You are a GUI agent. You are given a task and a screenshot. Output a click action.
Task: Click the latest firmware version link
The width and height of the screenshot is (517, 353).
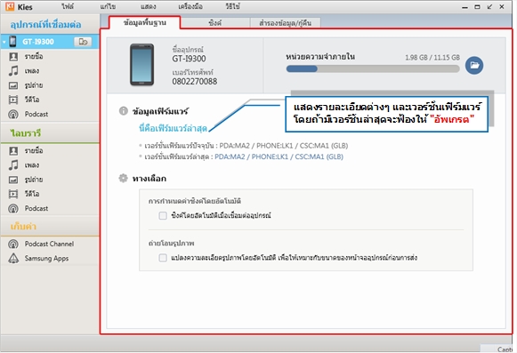[279, 156]
